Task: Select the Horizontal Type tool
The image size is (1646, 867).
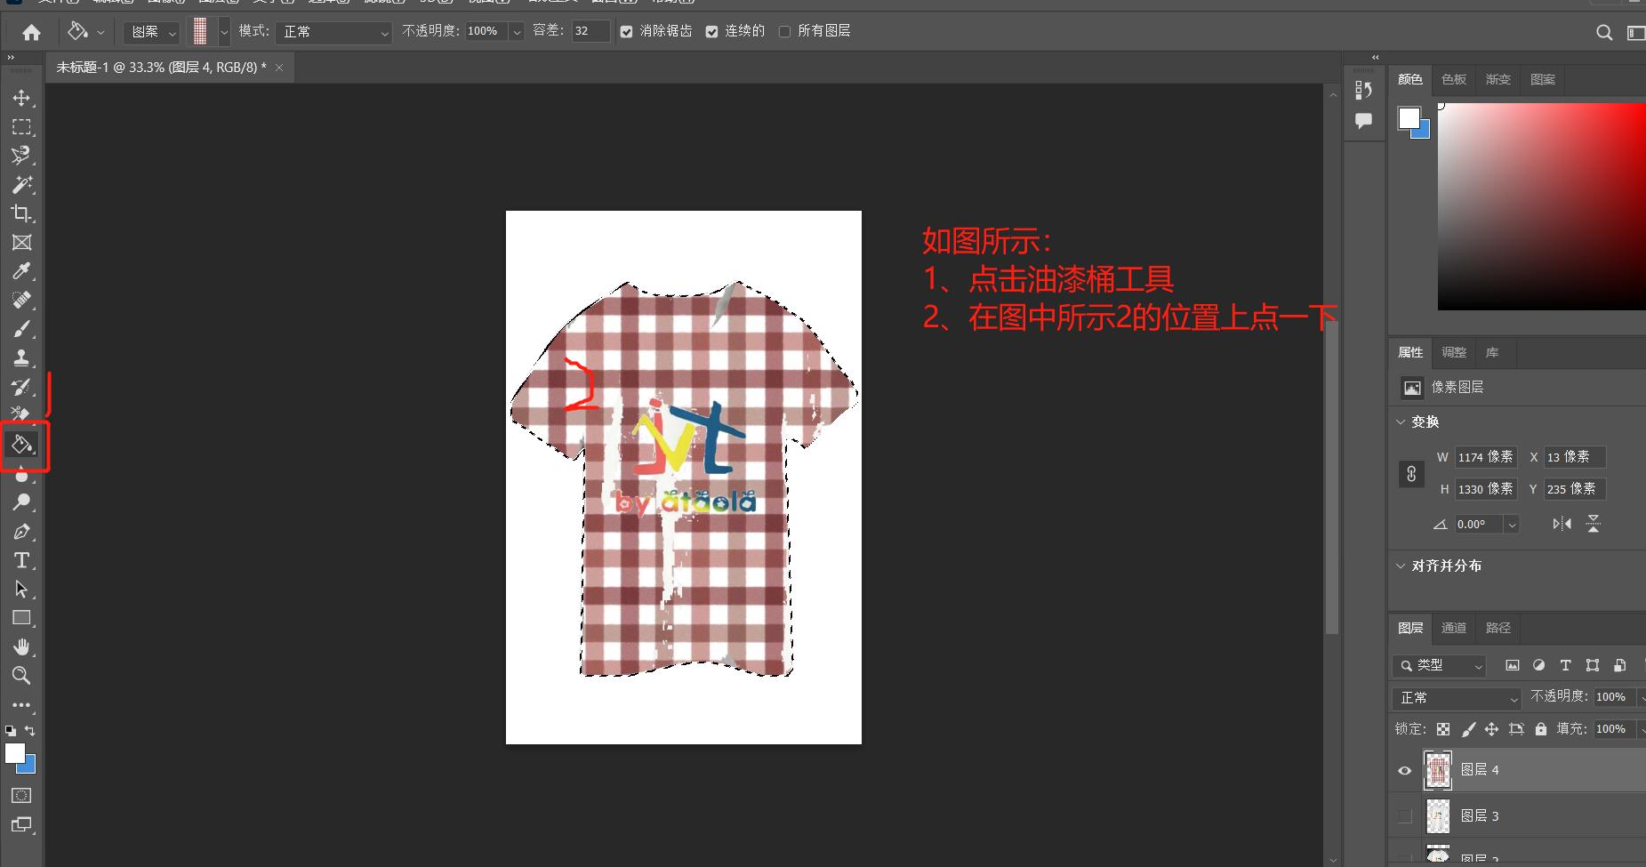Action: coord(21,560)
